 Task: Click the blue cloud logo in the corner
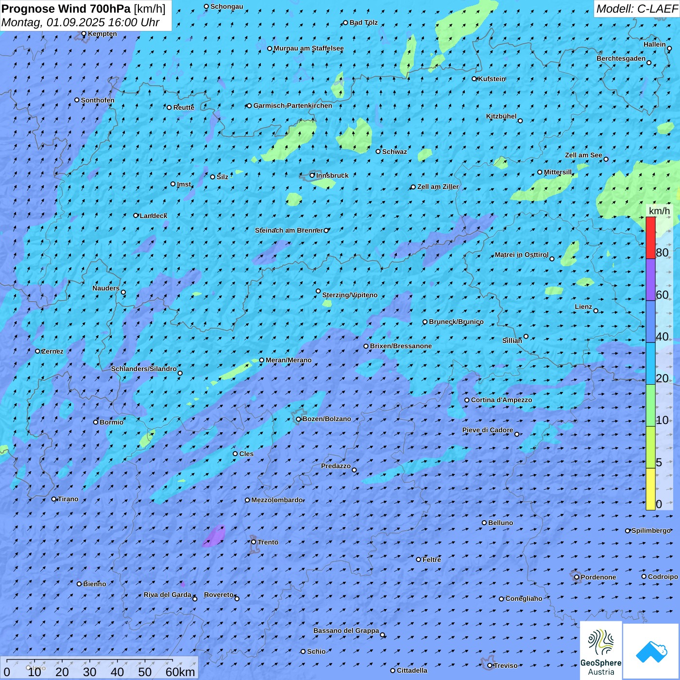click(651, 651)
